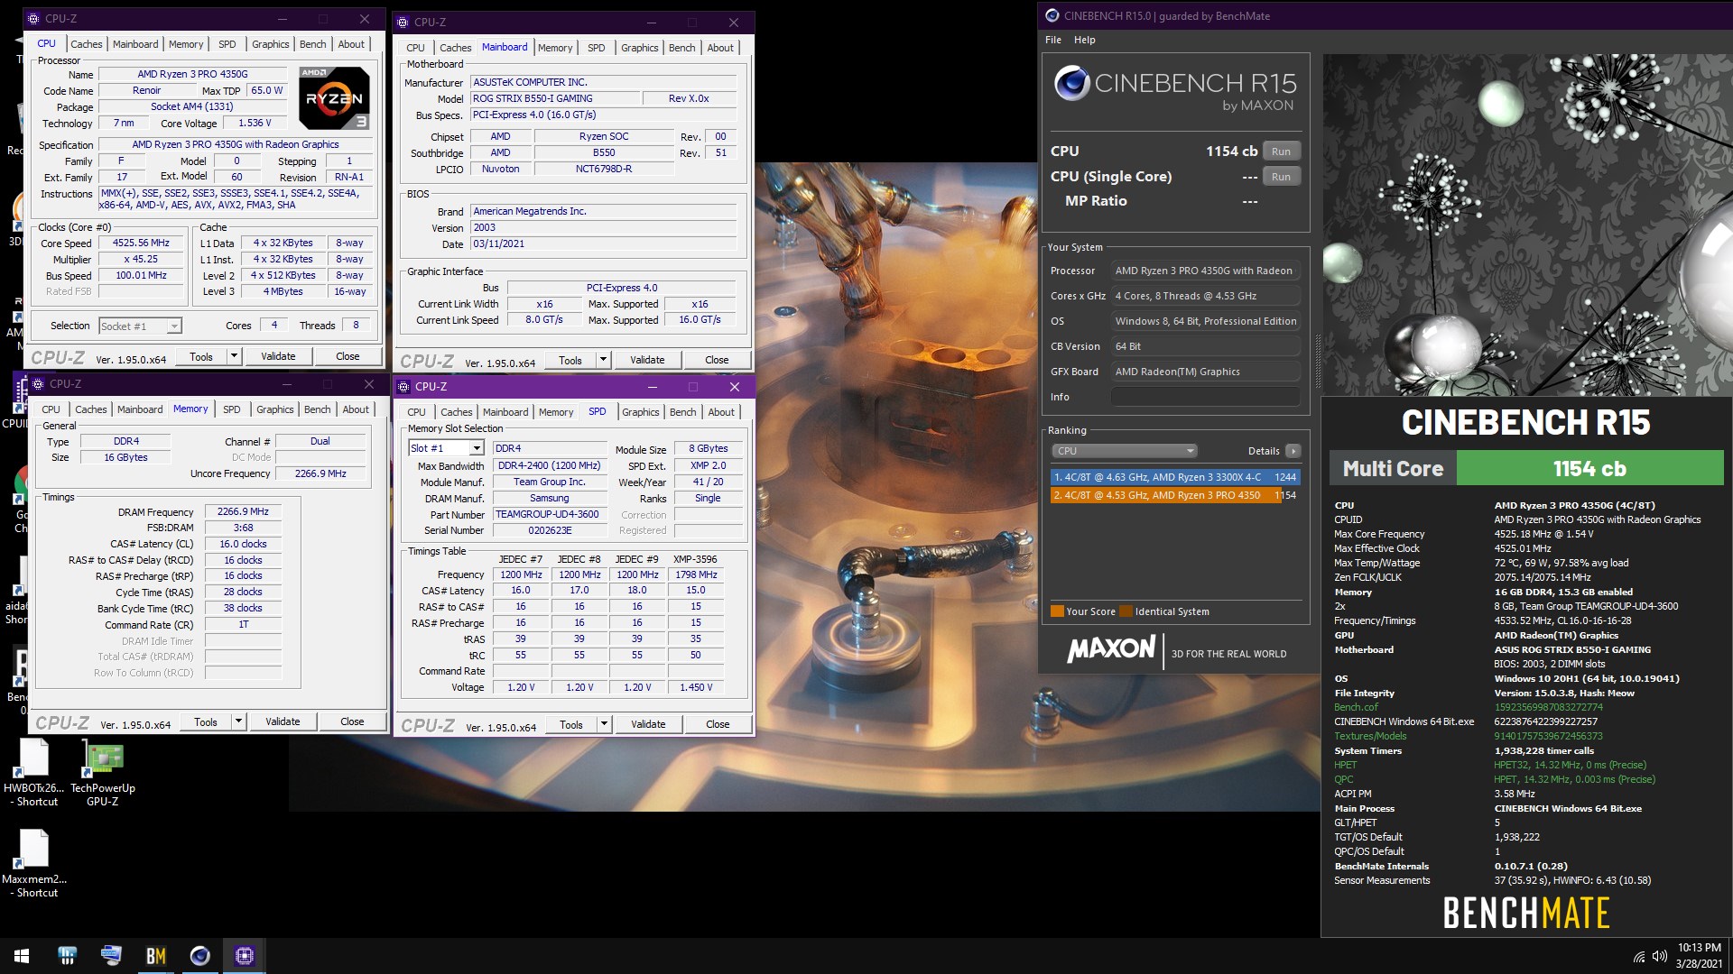Open the File menu in Cinebench

(1053, 40)
